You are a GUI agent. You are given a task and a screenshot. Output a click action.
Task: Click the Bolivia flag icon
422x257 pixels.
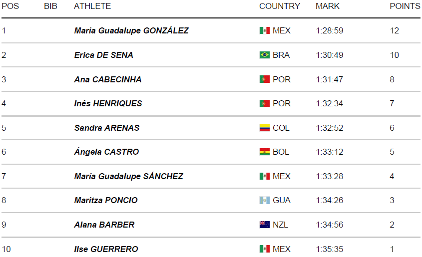click(264, 152)
